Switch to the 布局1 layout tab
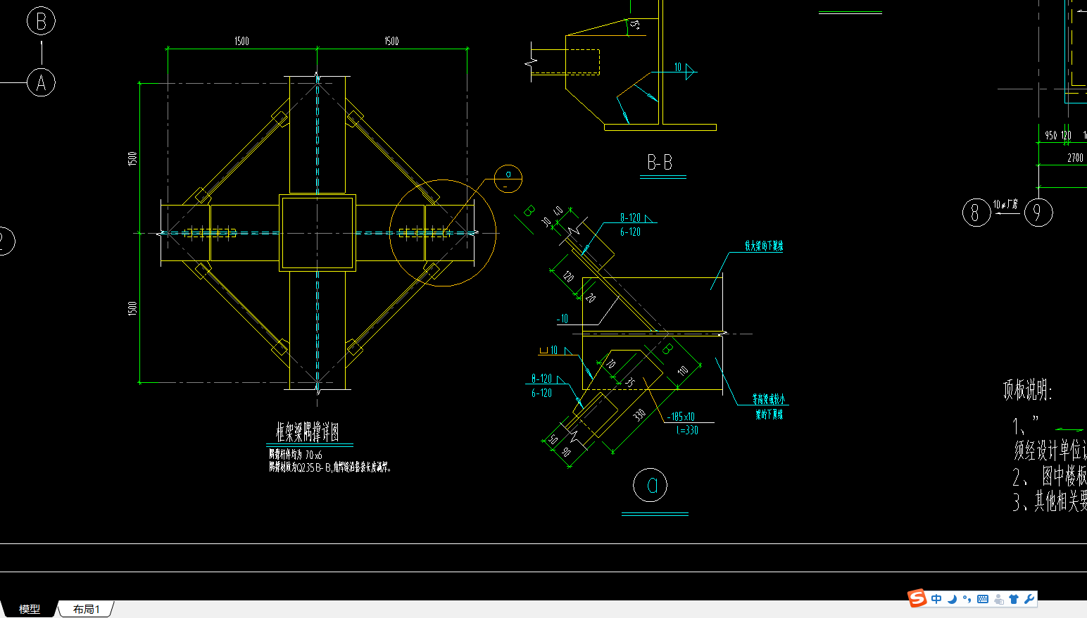The height and width of the screenshot is (618, 1087). pyautogui.click(x=87, y=609)
